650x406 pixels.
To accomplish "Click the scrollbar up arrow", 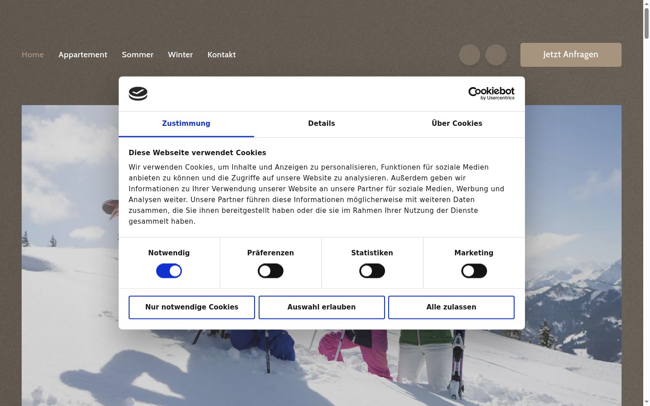I will coord(646,4).
